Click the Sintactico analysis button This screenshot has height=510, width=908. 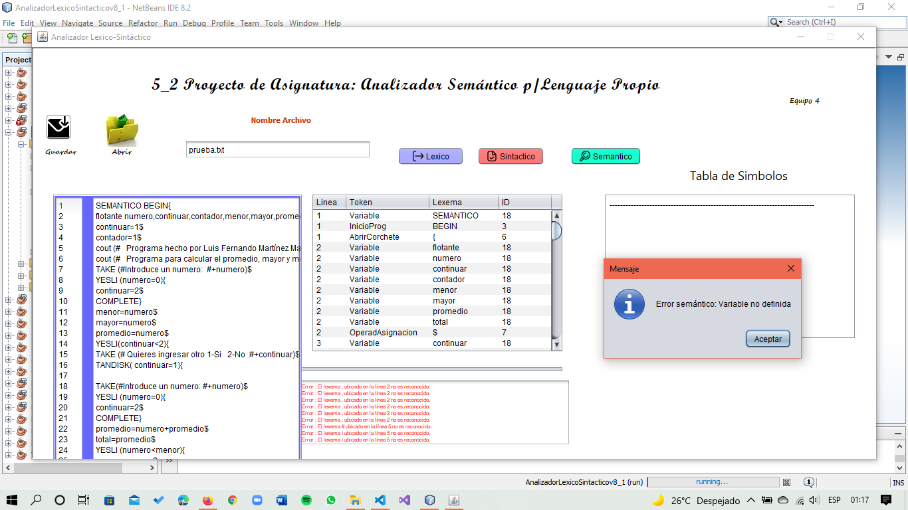[x=511, y=156]
